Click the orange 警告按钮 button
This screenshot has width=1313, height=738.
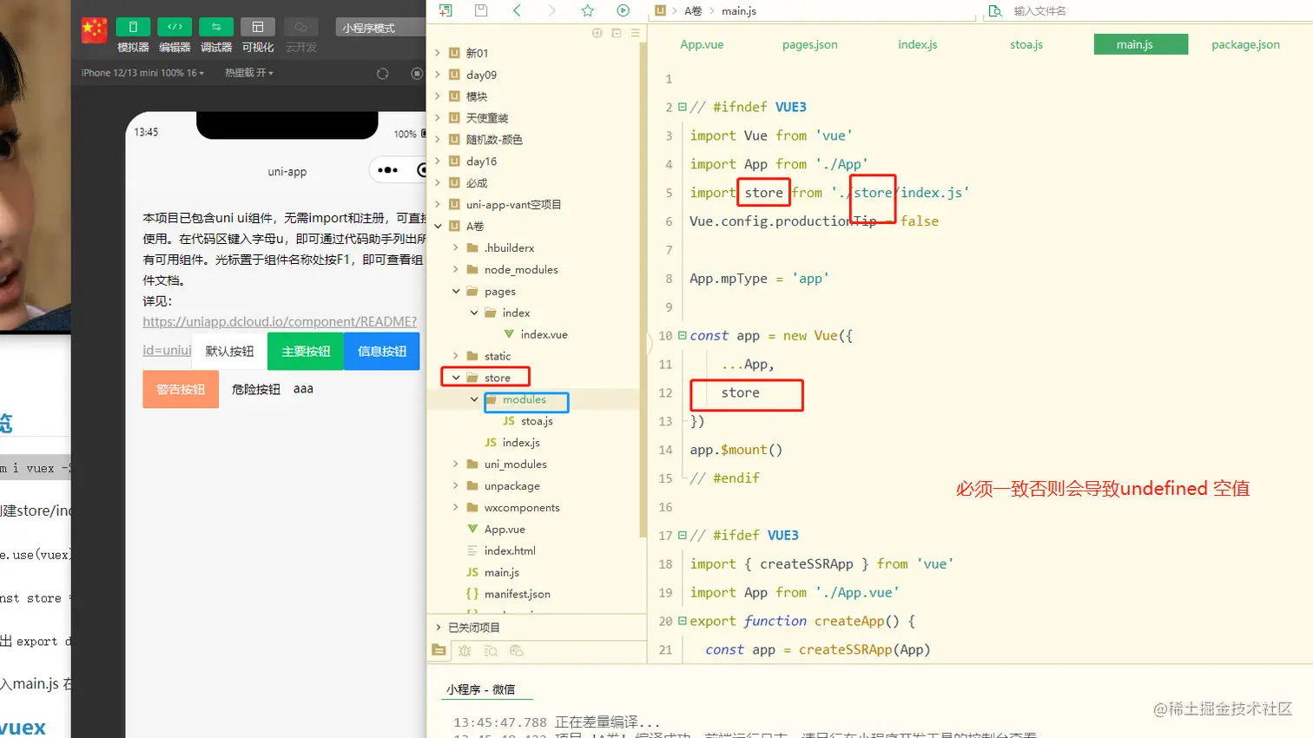click(x=181, y=389)
